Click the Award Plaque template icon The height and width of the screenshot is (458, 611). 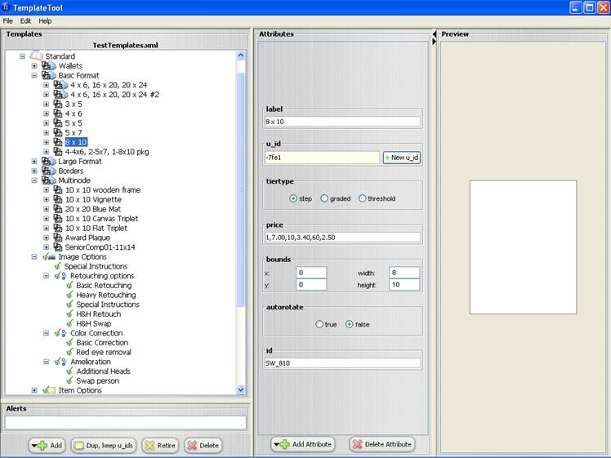click(x=58, y=238)
